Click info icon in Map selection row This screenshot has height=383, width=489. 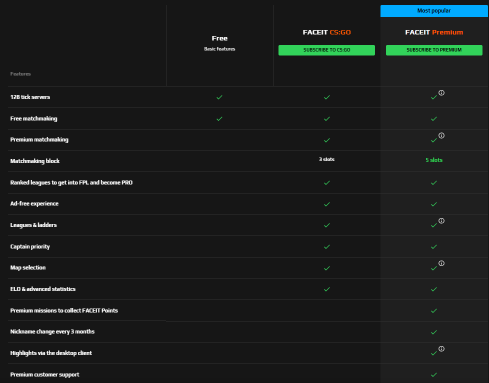point(441,263)
